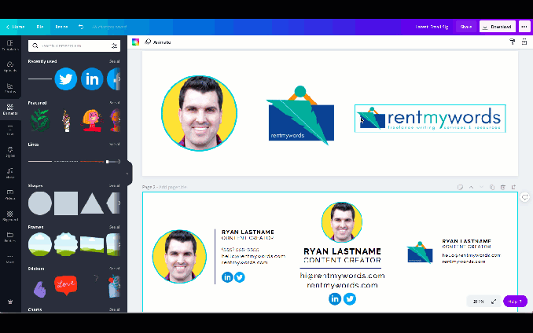This screenshot has height=333, width=533.
Task: Add the purple hand sticker
Action: (x=40, y=289)
